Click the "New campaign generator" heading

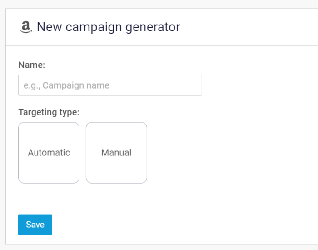108,27
